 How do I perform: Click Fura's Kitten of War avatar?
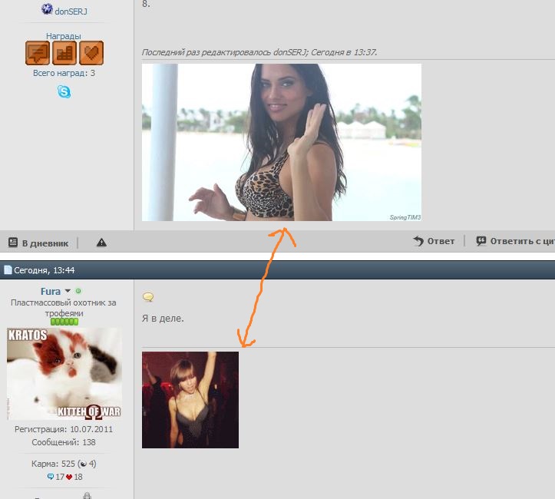pos(64,374)
